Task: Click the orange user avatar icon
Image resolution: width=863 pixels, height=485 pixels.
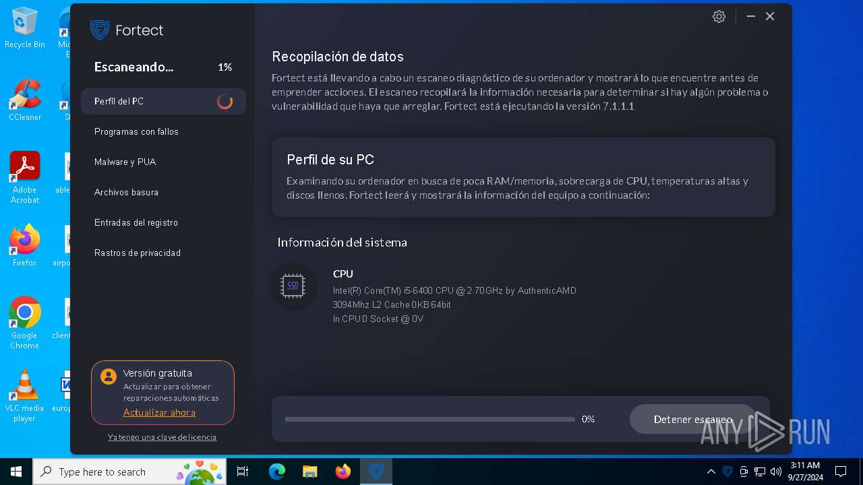Action: click(109, 376)
